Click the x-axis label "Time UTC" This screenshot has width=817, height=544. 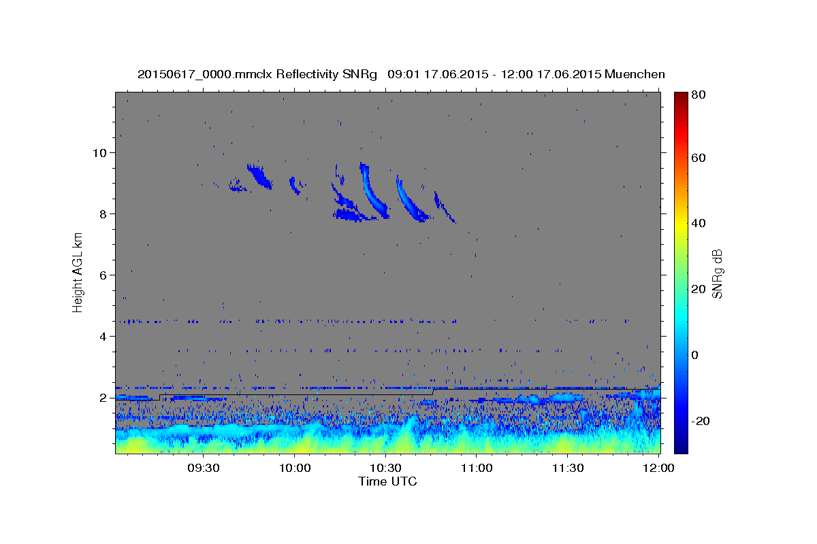[x=387, y=481]
